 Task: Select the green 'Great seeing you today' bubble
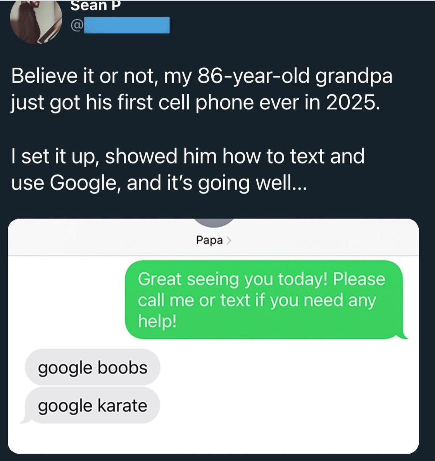pos(264,299)
